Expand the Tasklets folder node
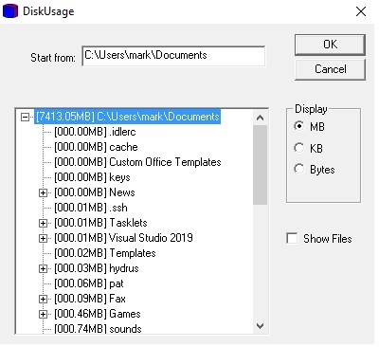 [x=43, y=223]
